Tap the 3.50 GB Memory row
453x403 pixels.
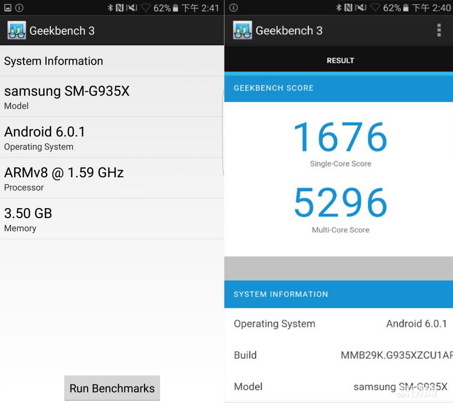tap(112, 219)
